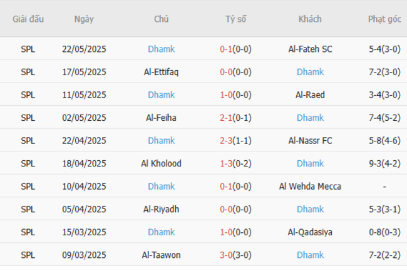Click the "Tỷ số" column header

[236, 19]
